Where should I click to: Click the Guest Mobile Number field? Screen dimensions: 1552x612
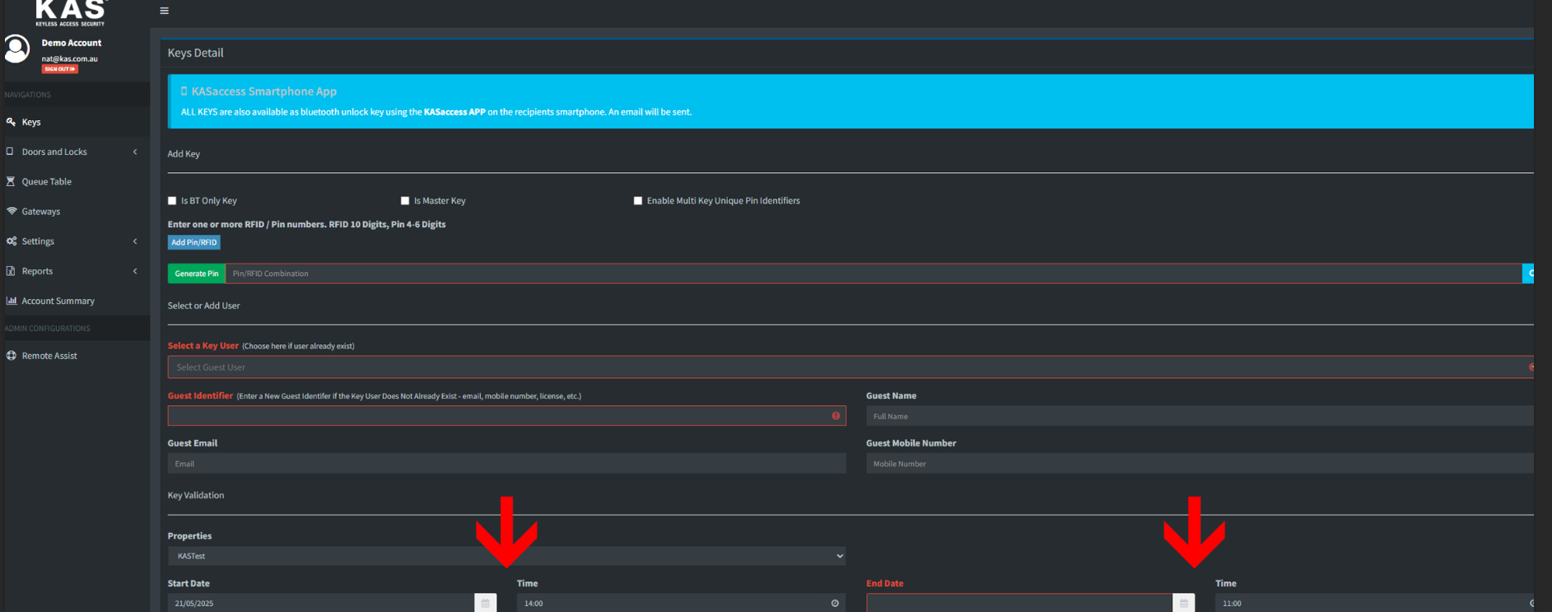tap(1200, 464)
